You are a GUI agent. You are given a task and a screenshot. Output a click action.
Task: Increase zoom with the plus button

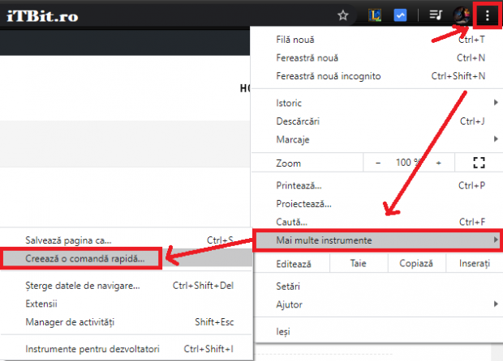[439, 163]
